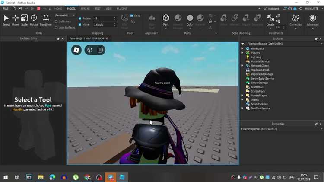
Task: Open the Color dropdown arrow
Action: click(190, 28)
